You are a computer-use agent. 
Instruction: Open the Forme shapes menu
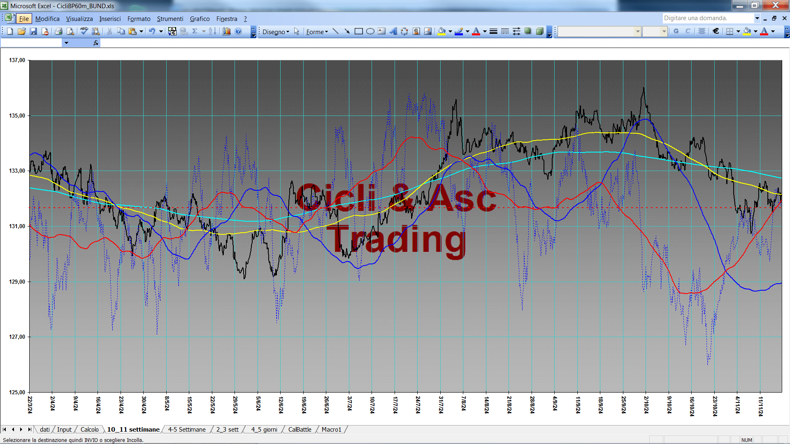317,32
